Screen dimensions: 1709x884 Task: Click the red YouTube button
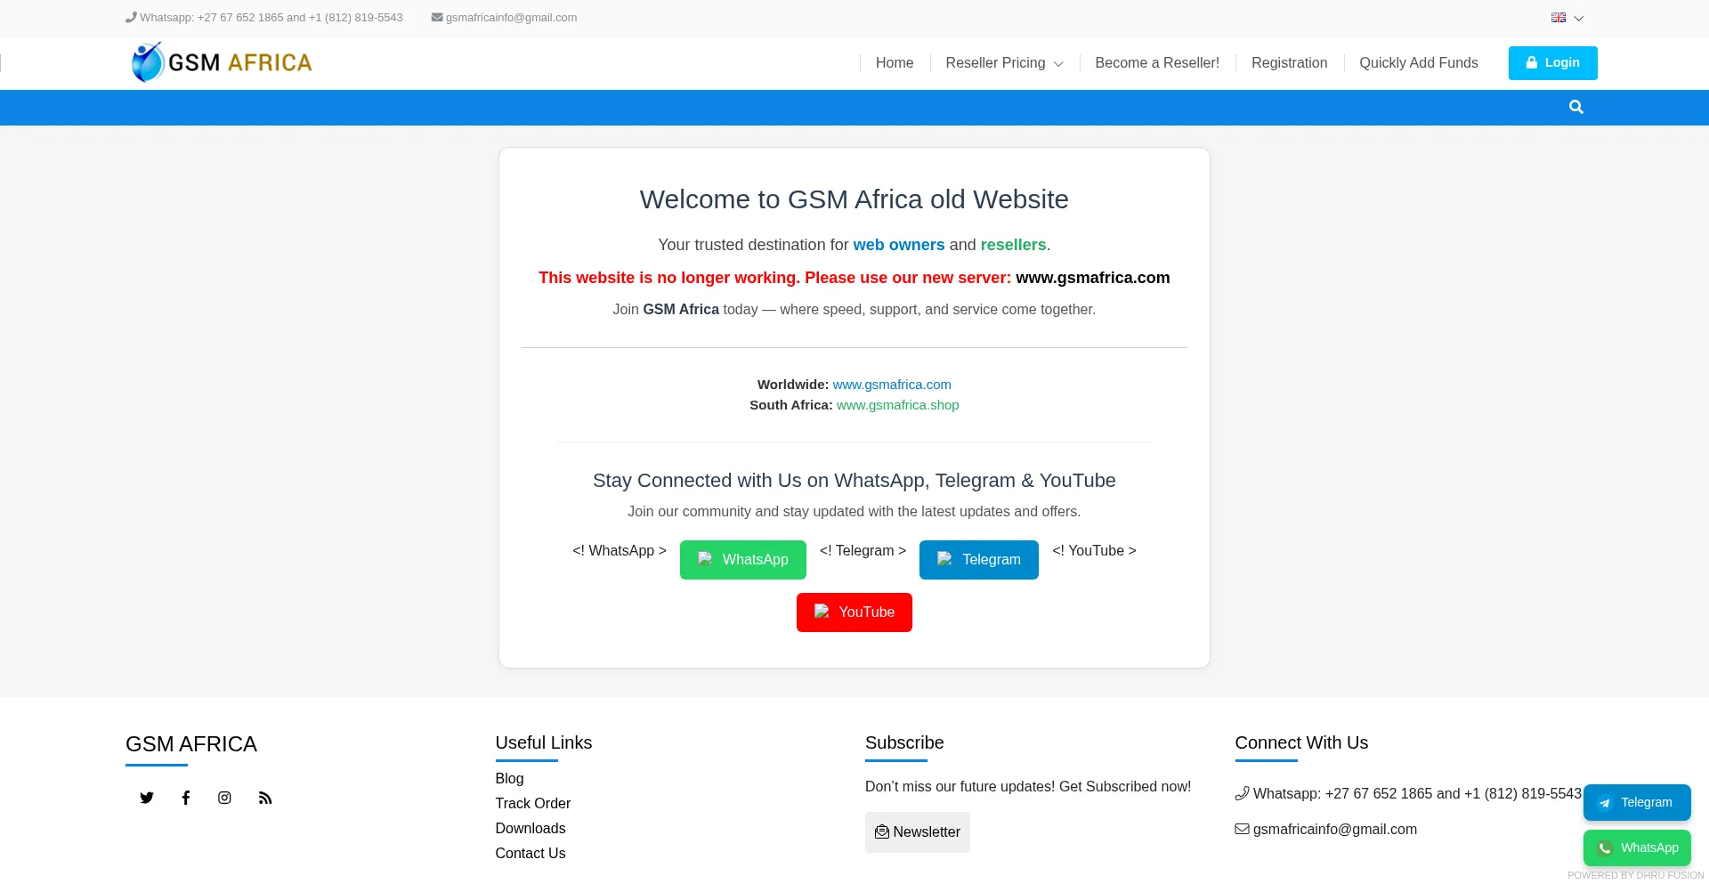click(x=854, y=612)
